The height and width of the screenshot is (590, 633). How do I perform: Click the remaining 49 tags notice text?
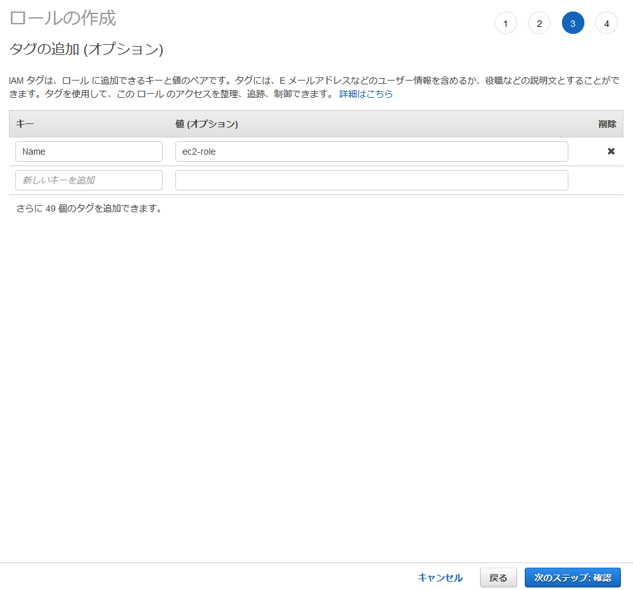pos(89,208)
